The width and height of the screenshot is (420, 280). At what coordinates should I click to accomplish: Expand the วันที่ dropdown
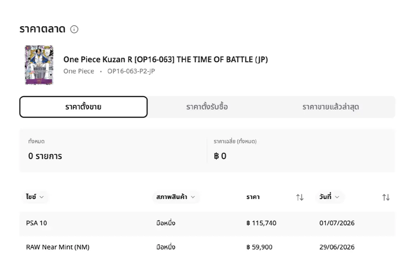coord(329,197)
